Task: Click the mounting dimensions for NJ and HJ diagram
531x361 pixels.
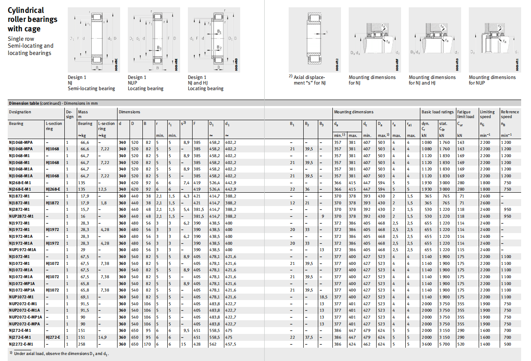Action: [x=434, y=39]
